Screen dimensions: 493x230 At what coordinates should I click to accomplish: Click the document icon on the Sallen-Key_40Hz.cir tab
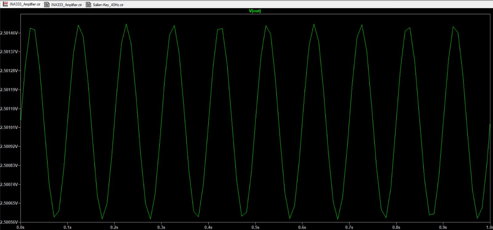tap(88, 5)
